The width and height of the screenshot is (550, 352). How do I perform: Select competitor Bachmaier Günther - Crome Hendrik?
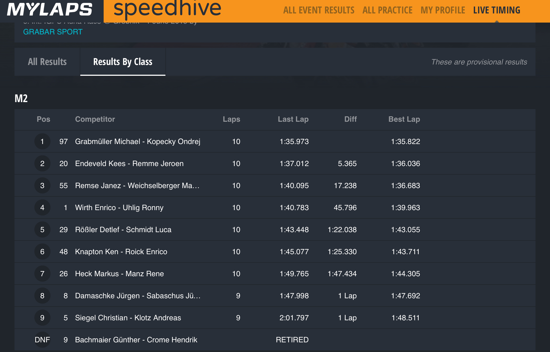136,340
